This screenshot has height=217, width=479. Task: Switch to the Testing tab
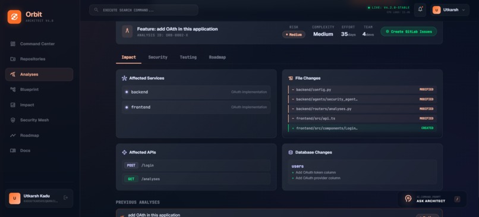pyautogui.click(x=188, y=58)
